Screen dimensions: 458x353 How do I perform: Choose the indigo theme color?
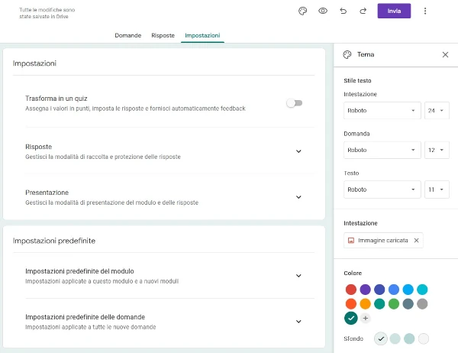click(379, 290)
